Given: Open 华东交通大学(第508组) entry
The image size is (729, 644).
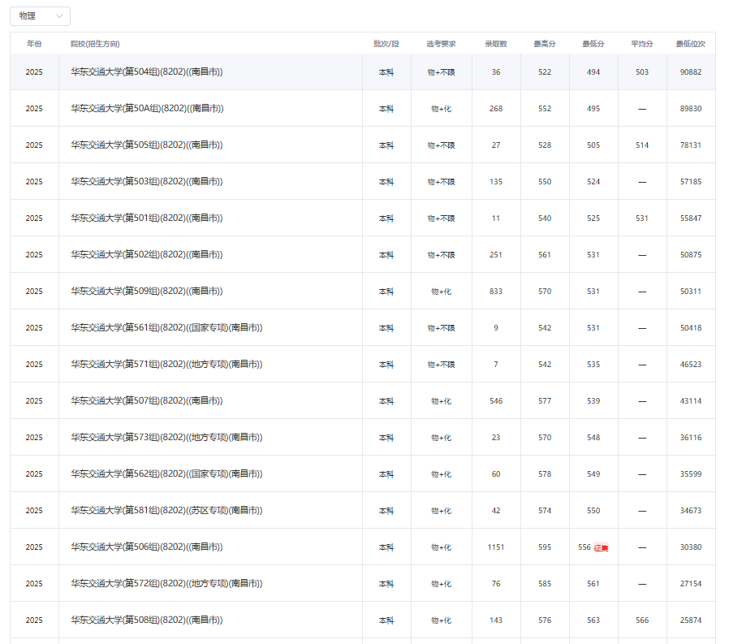Looking at the screenshot, I should [x=146, y=620].
